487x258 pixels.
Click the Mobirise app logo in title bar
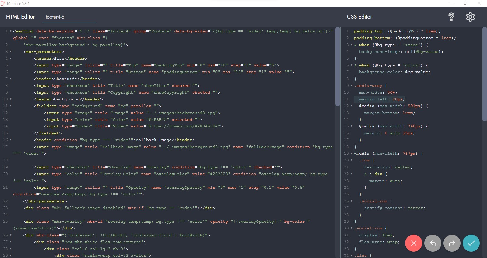coord(3,3)
